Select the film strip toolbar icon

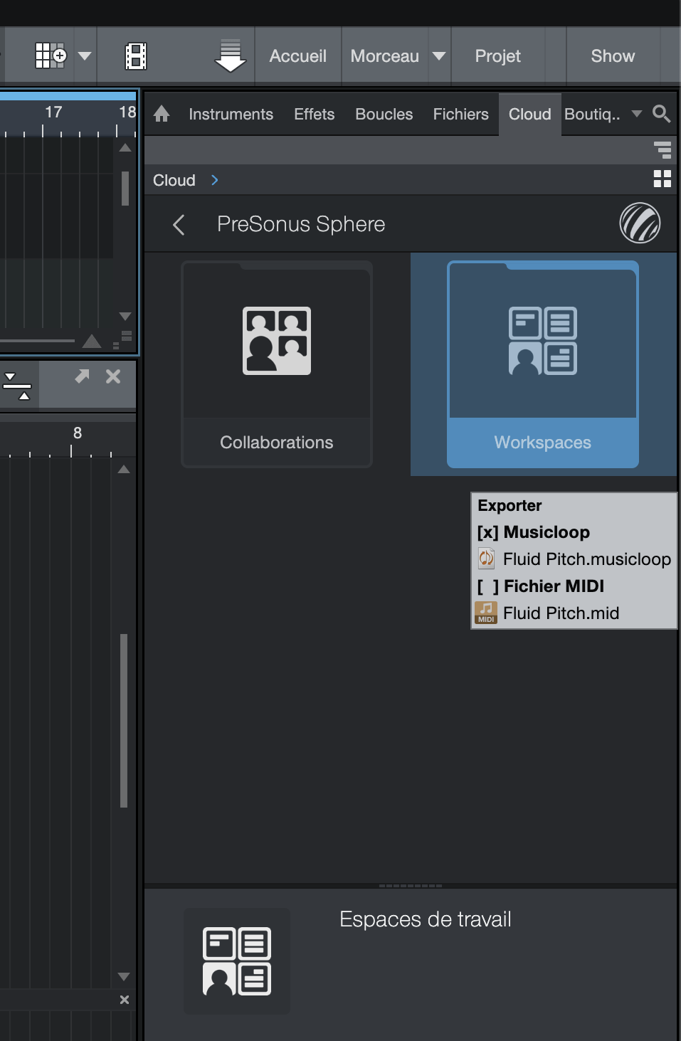click(x=137, y=55)
